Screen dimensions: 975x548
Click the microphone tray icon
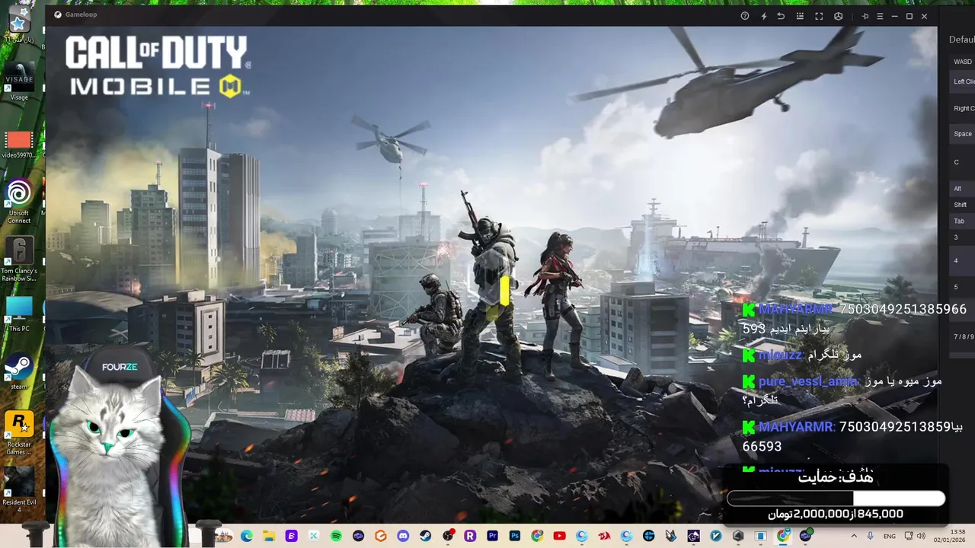tap(871, 536)
